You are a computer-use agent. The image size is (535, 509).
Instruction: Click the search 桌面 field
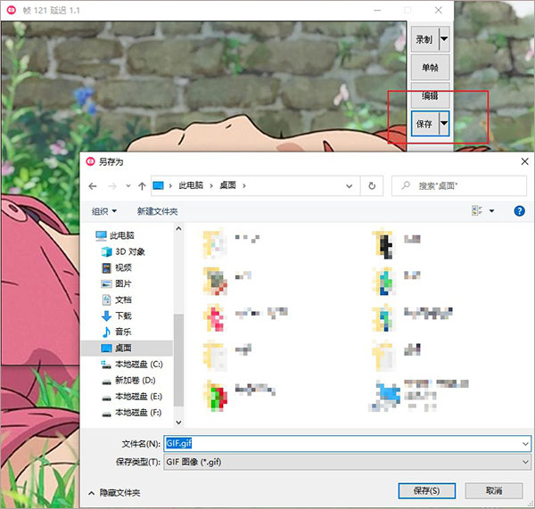tap(459, 186)
